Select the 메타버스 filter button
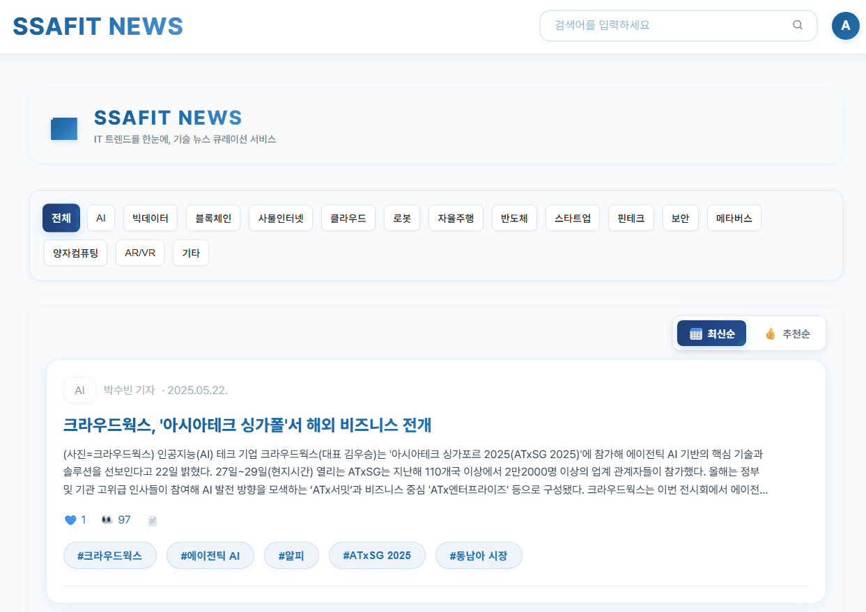 tap(734, 218)
